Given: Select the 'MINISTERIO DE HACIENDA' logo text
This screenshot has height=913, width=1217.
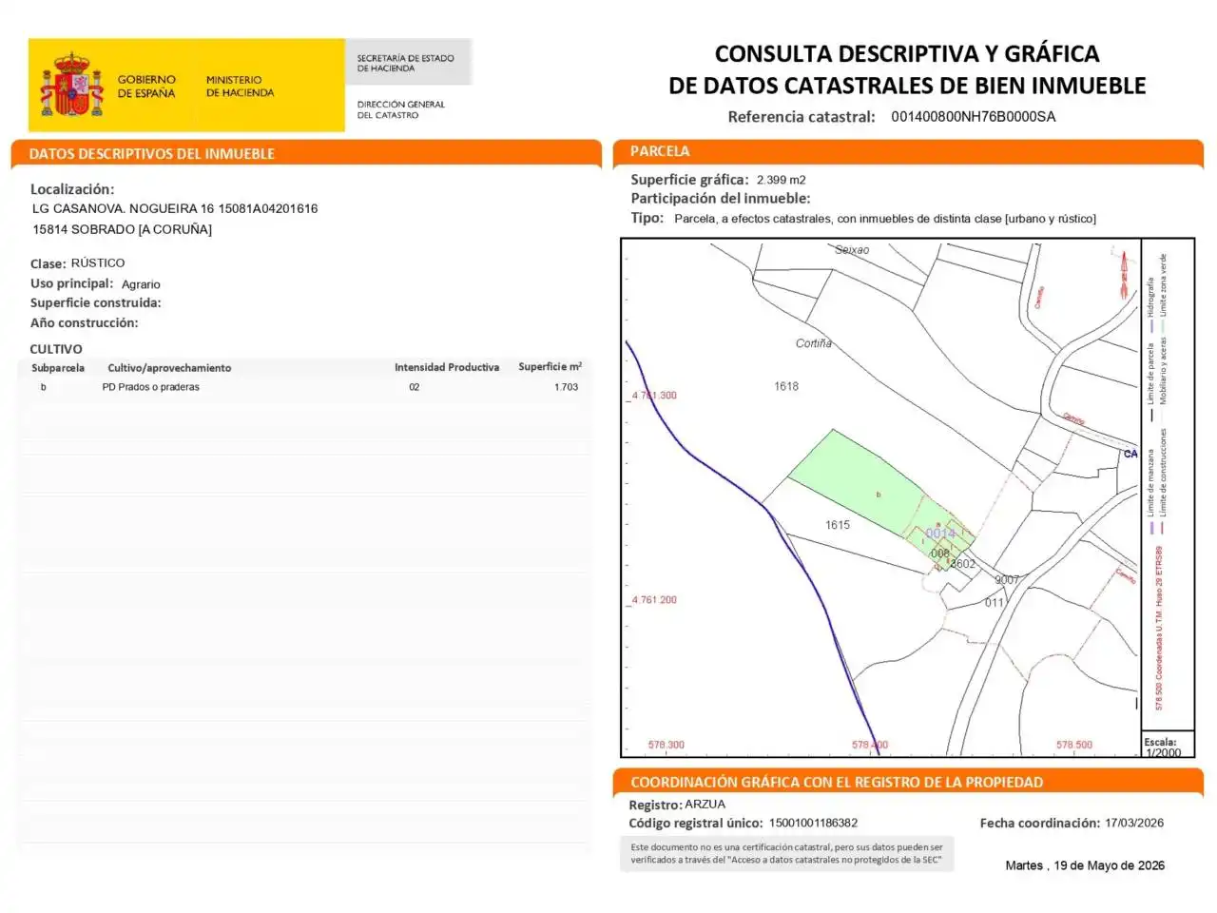Looking at the screenshot, I should click(x=240, y=87).
